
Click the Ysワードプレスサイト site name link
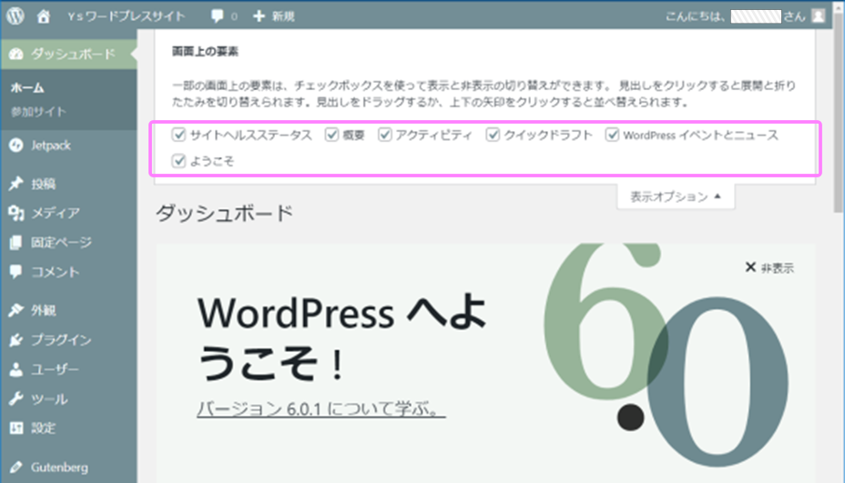point(126,16)
